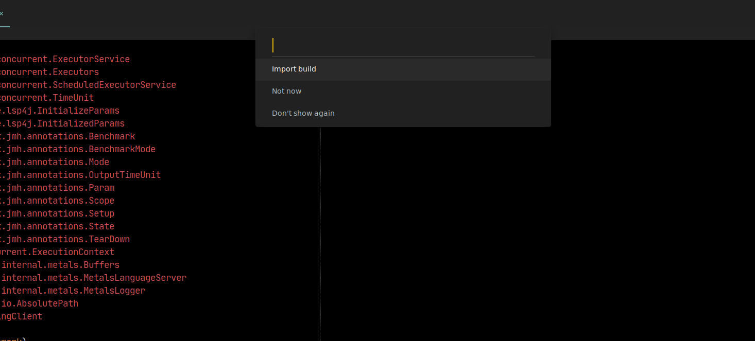Screen dimensions: 755x341
Task: Click the Executors import statement
Action: coord(49,71)
